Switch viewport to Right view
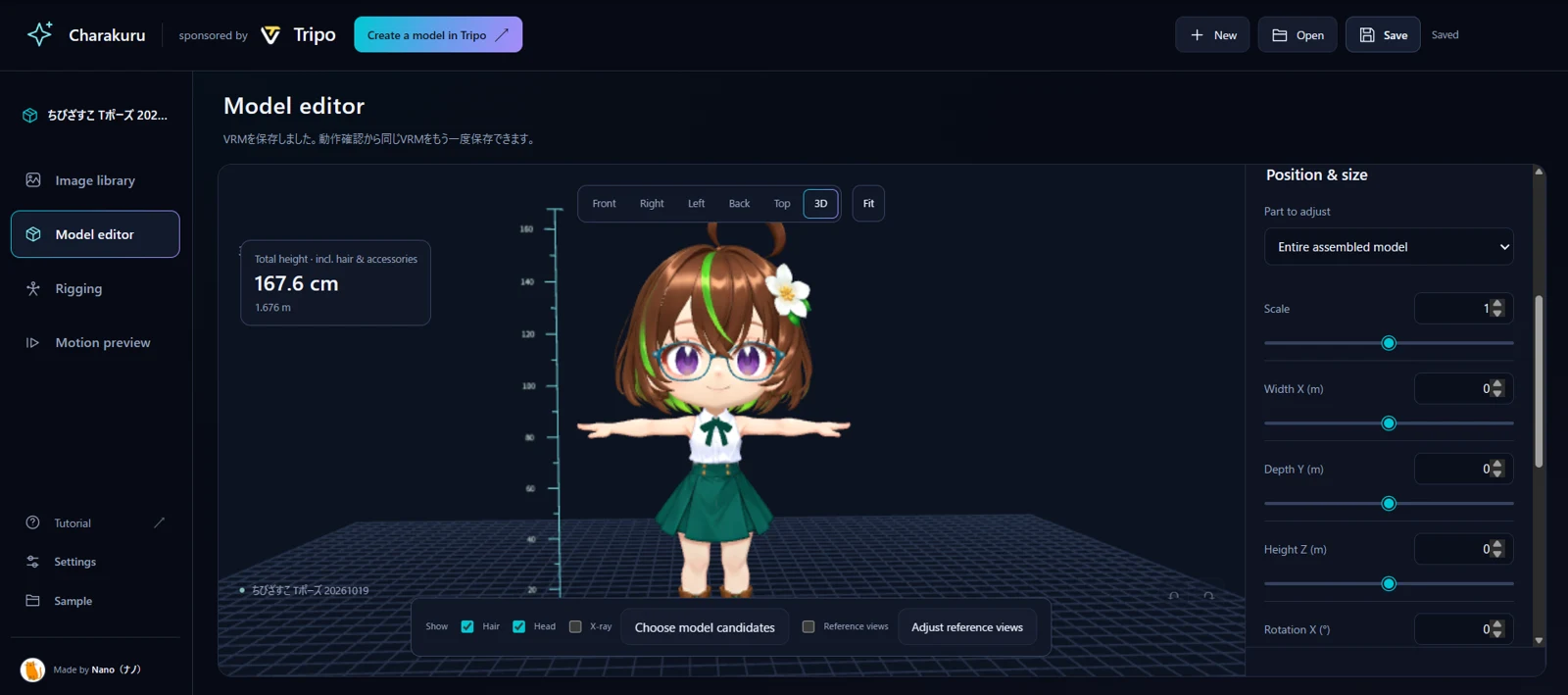Viewport: 1568px width, 695px height. pyautogui.click(x=652, y=204)
